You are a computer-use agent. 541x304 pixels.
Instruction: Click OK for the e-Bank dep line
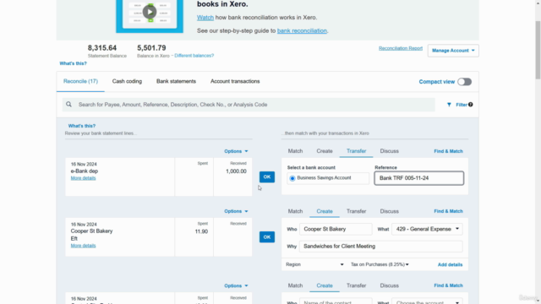coord(267,176)
